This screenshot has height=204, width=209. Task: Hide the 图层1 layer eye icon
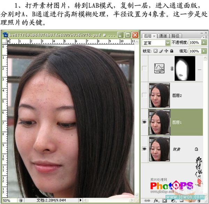(145, 122)
